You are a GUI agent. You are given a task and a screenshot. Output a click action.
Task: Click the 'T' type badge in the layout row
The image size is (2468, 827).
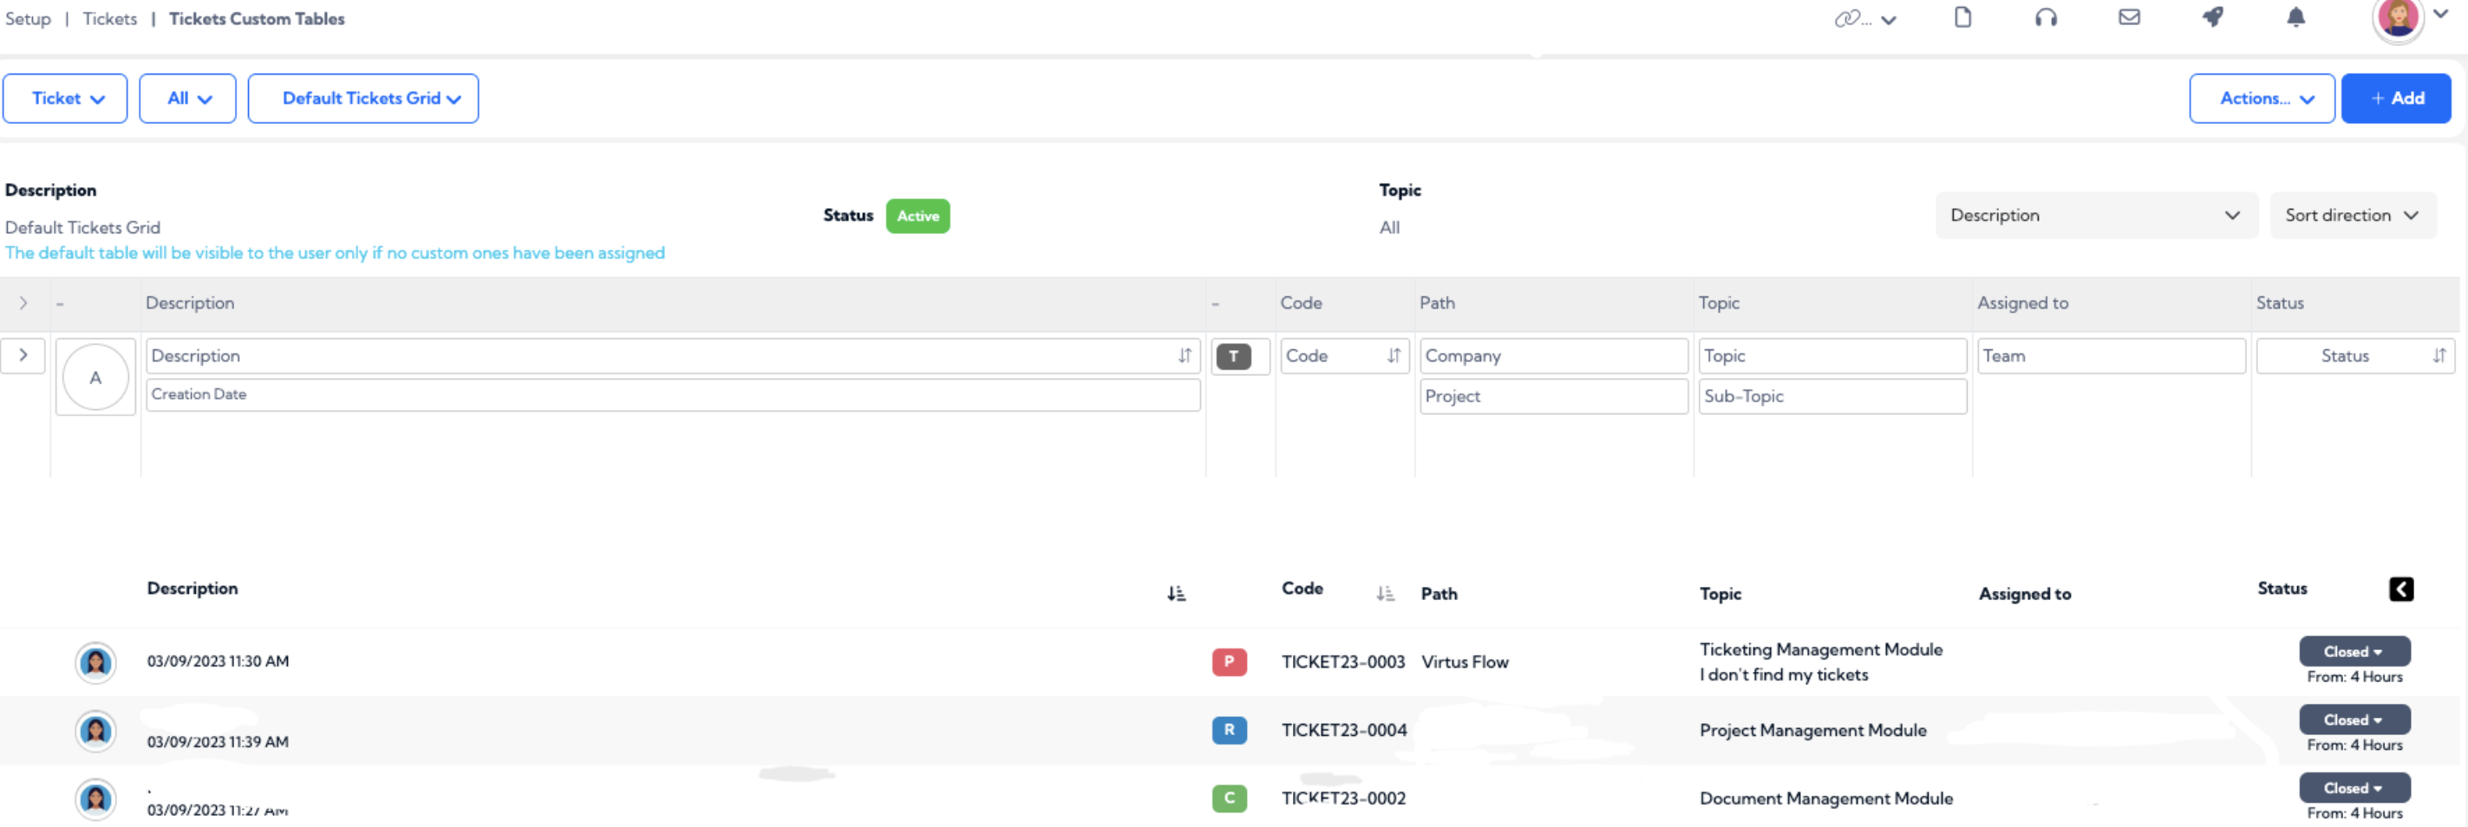coord(1233,356)
